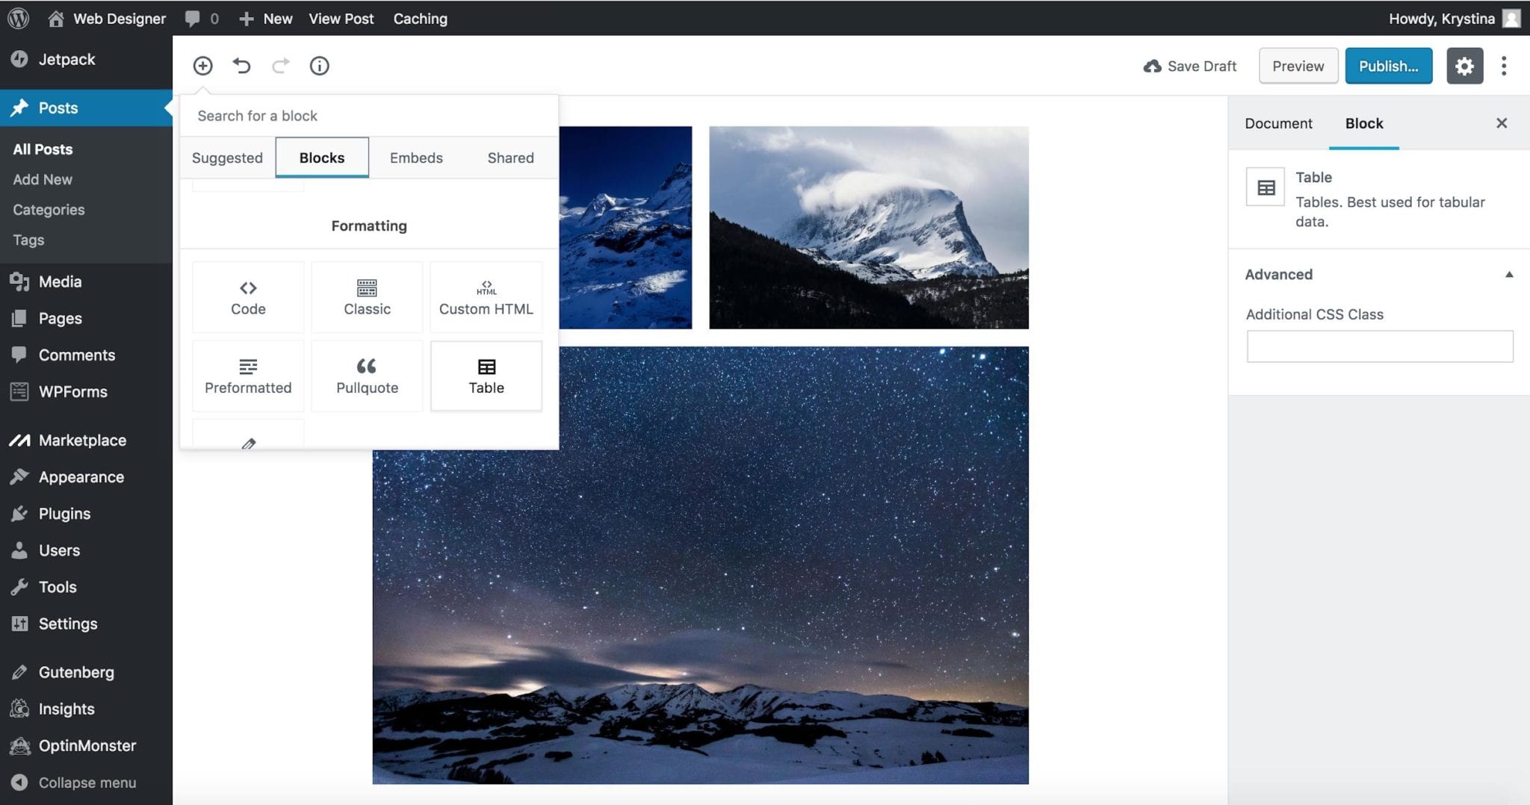Image resolution: width=1530 pixels, height=805 pixels.
Task: Undo the last editor action
Action: coord(241,66)
